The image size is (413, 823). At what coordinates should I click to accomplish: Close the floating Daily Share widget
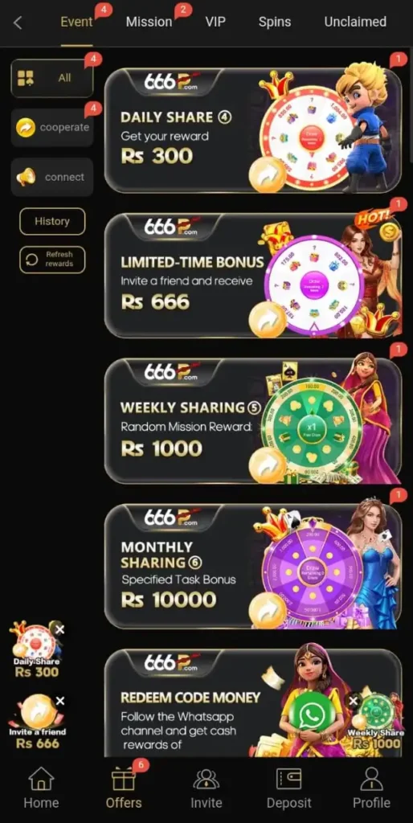(x=59, y=629)
